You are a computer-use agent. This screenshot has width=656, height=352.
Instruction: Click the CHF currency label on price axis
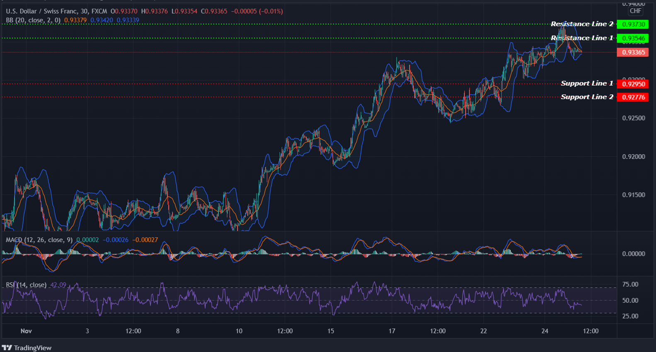(x=635, y=11)
